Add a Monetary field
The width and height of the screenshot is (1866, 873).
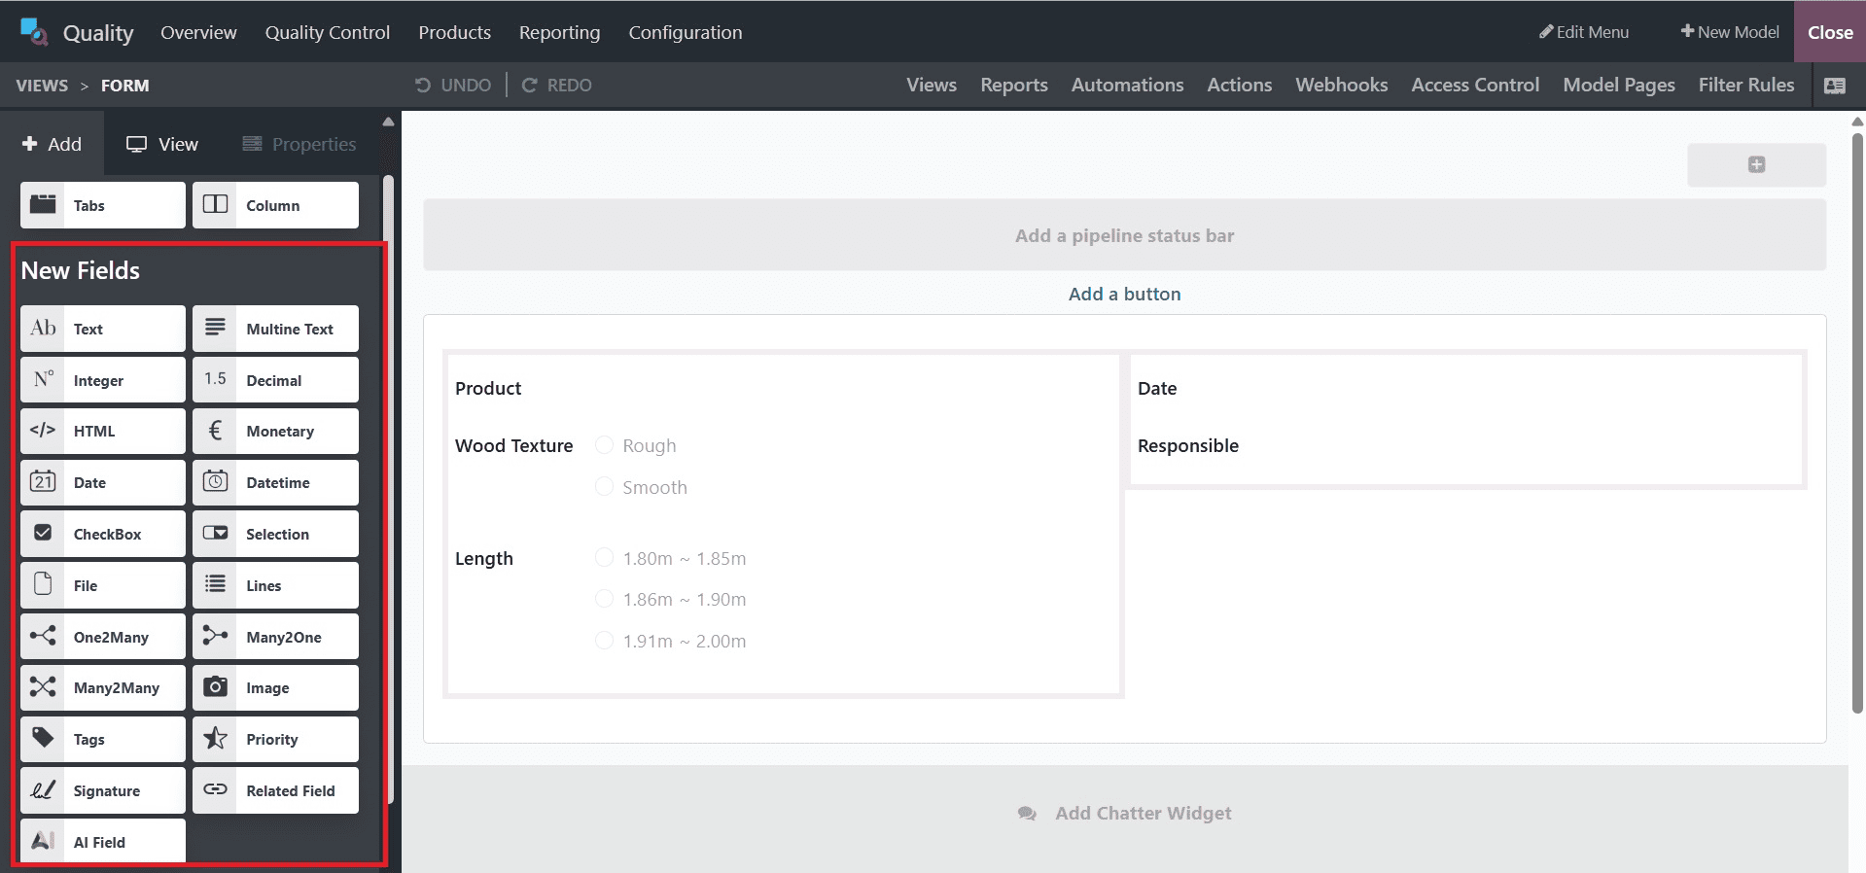pos(275,431)
